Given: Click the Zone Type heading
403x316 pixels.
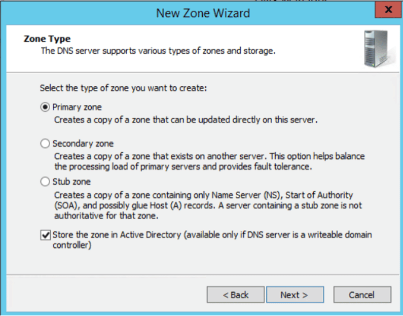Looking at the screenshot, I should pyautogui.click(x=47, y=39).
